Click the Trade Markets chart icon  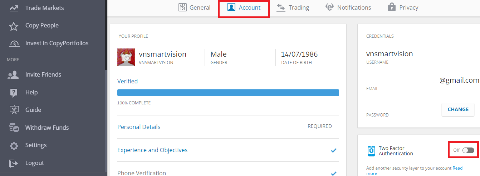[14, 8]
